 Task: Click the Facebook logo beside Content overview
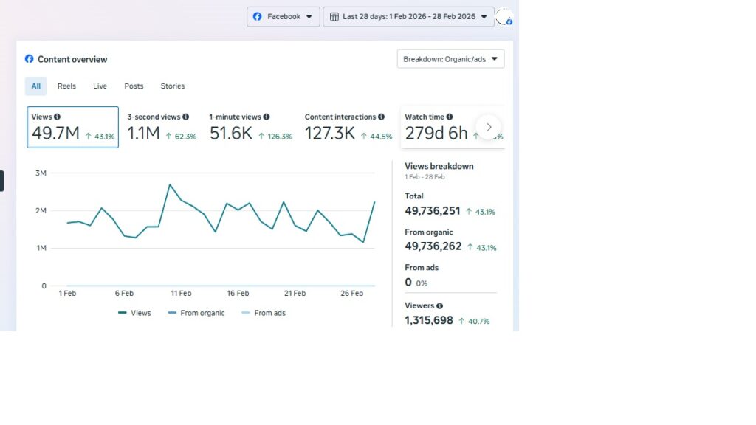coord(30,59)
